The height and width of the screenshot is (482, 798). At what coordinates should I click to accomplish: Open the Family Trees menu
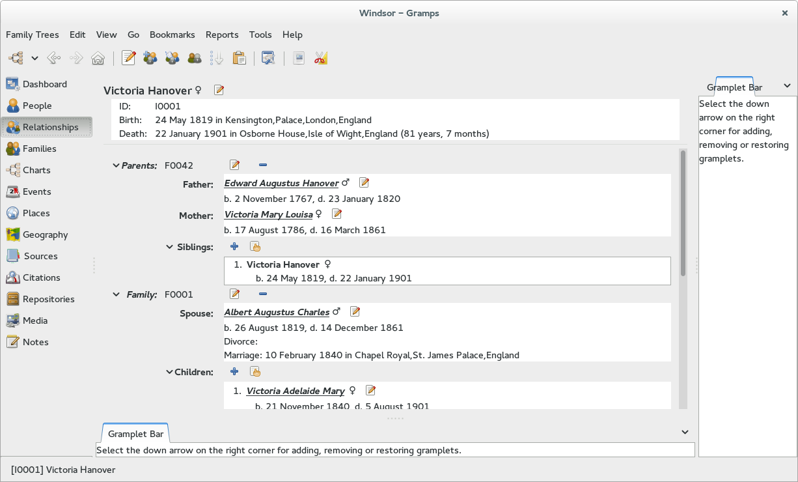tap(33, 35)
